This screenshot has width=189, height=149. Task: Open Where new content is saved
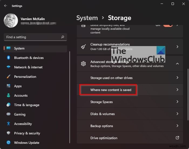(x=130, y=90)
